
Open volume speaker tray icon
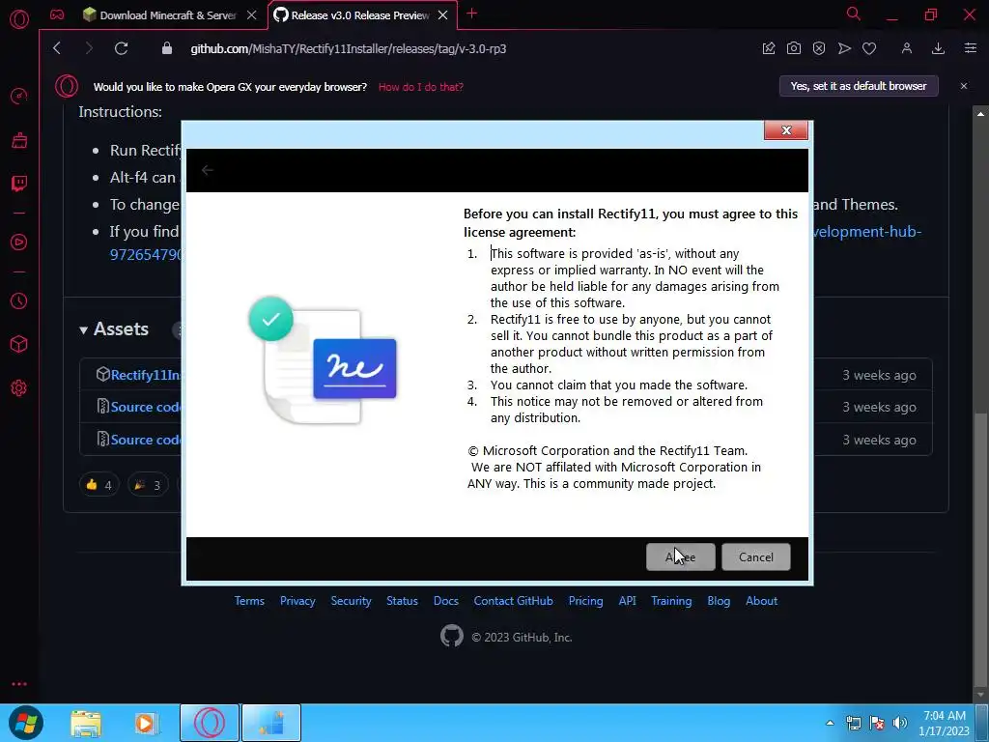click(900, 723)
